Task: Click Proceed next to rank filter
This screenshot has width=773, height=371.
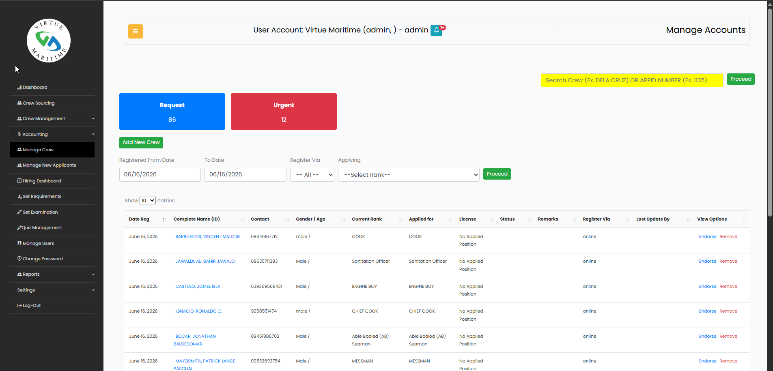Action: coord(497,174)
